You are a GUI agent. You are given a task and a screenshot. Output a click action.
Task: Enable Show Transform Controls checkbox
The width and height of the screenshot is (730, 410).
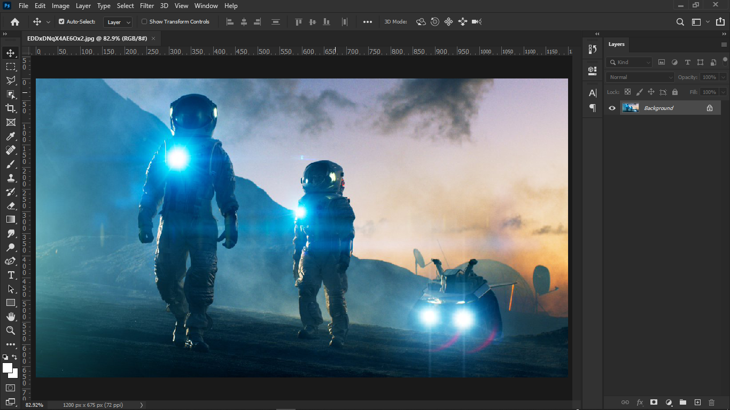[x=144, y=22]
